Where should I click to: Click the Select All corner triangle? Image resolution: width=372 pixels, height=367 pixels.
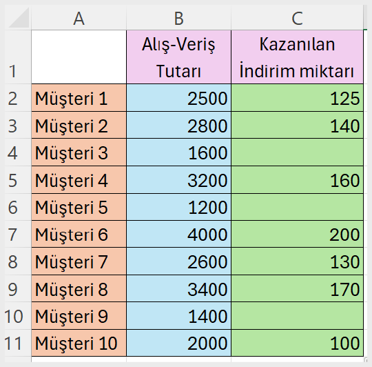point(18,17)
